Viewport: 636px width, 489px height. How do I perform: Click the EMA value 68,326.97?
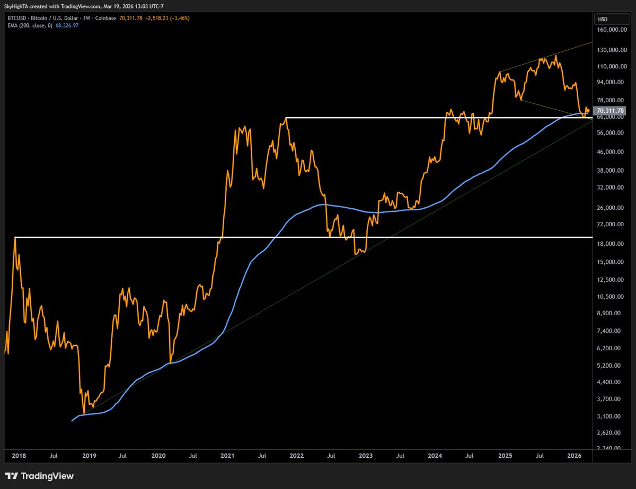click(x=67, y=25)
